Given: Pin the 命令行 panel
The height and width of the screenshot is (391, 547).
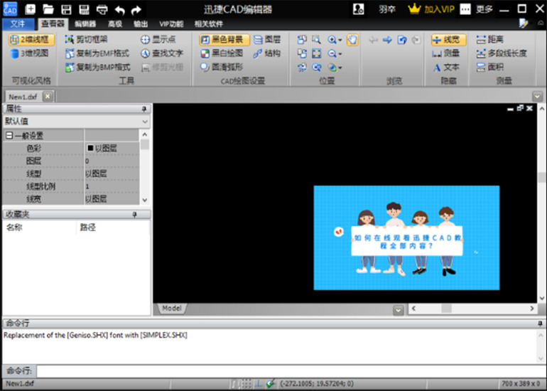Looking at the screenshot, I should [540, 323].
